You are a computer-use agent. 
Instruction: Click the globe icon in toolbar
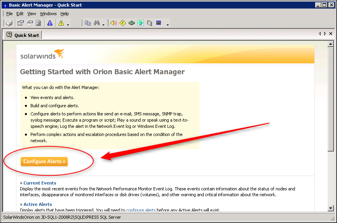coord(141,23)
